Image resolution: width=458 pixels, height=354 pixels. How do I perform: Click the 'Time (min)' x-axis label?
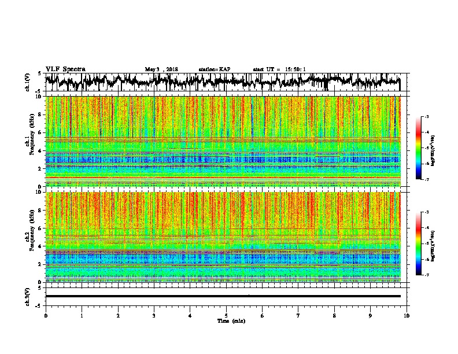[231, 321]
